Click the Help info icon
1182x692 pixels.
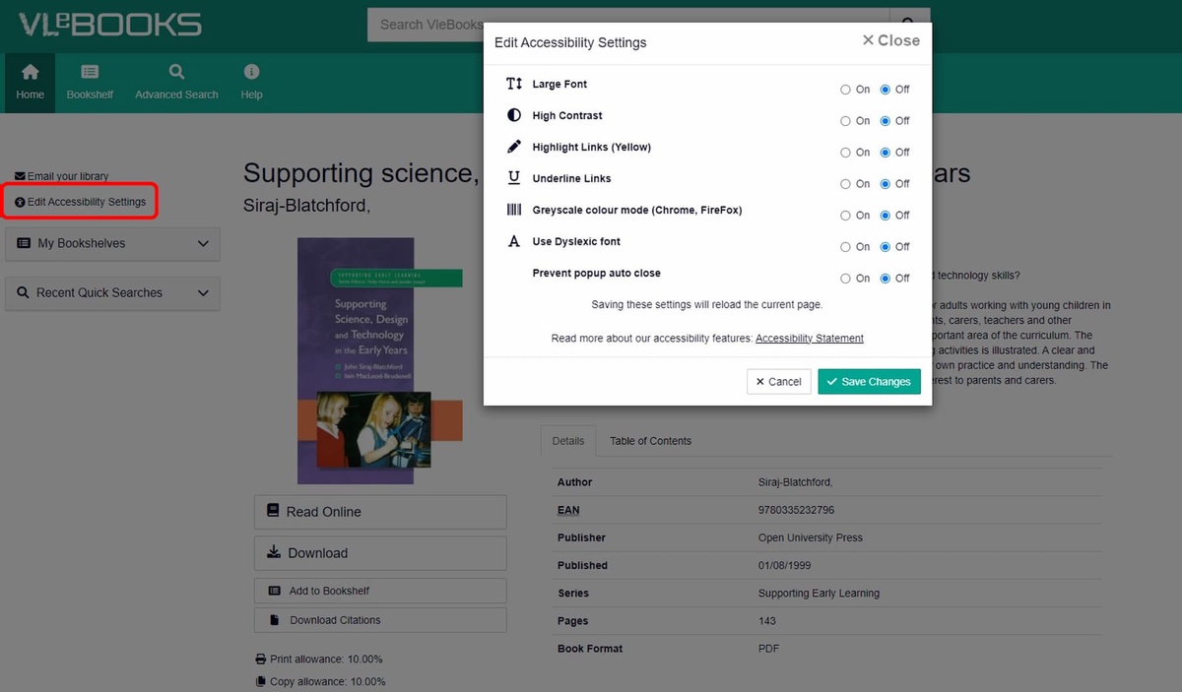point(251,72)
